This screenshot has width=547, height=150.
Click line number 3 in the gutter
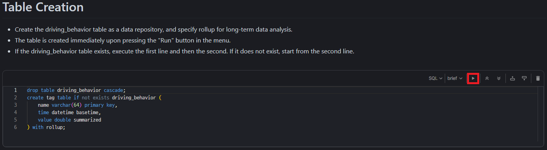click(x=15, y=105)
